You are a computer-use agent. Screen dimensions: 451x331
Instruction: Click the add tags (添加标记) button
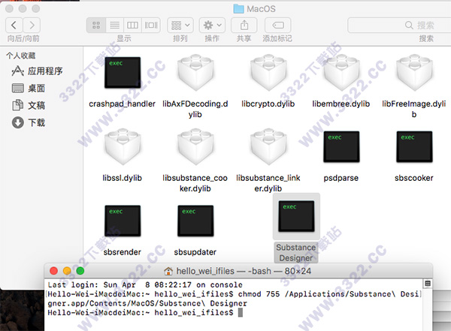[277, 26]
